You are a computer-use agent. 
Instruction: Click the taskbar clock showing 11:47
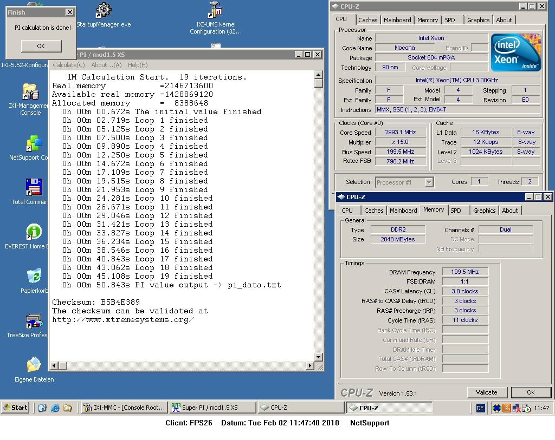(x=541, y=408)
